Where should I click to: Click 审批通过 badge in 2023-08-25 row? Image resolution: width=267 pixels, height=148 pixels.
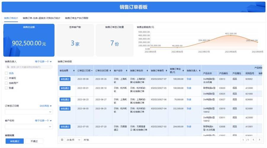(x=65, y=99)
